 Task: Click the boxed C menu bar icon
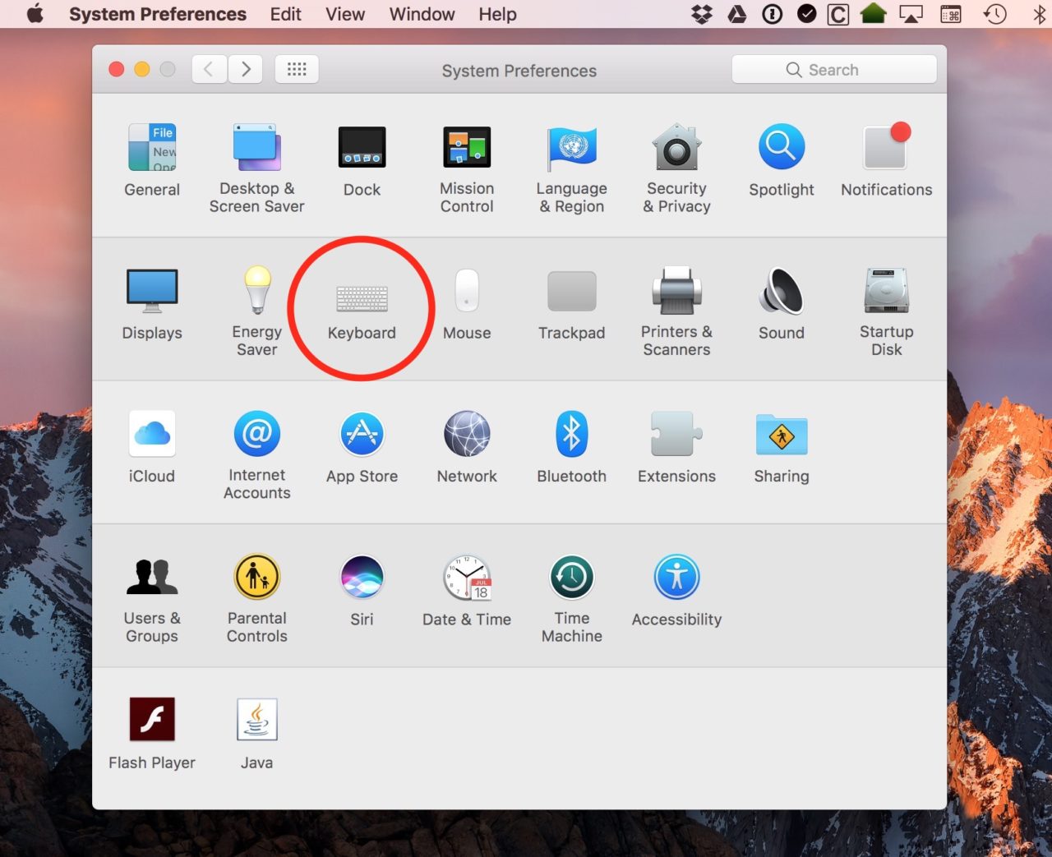point(838,14)
